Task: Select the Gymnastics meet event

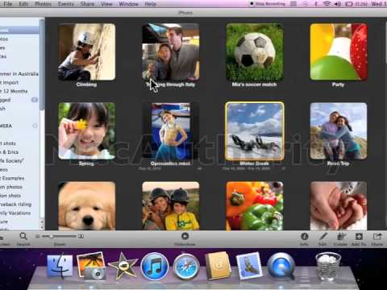Action: tap(171, 130)
